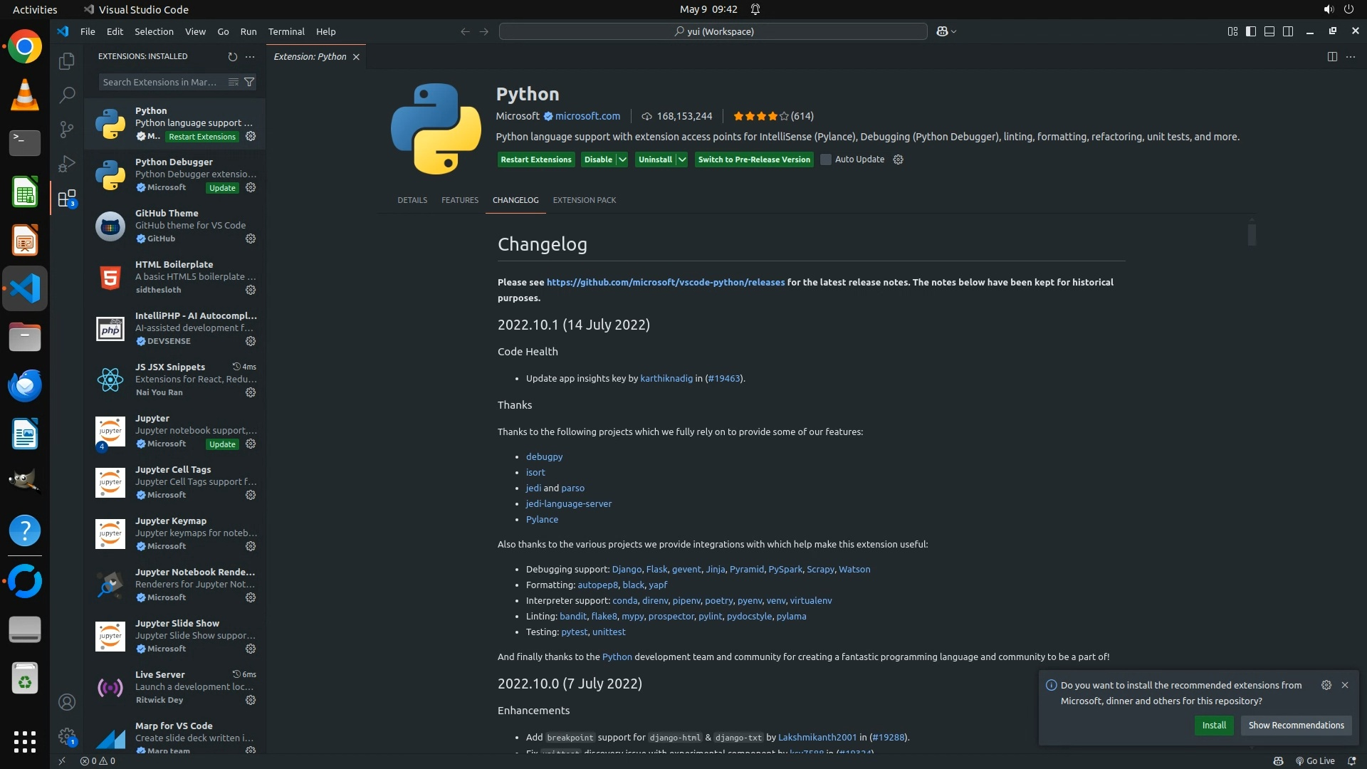This screenshot has width=1367, height=769.
Task: Open the Explorer view in activity bar
Action: (x=67, y=61)
